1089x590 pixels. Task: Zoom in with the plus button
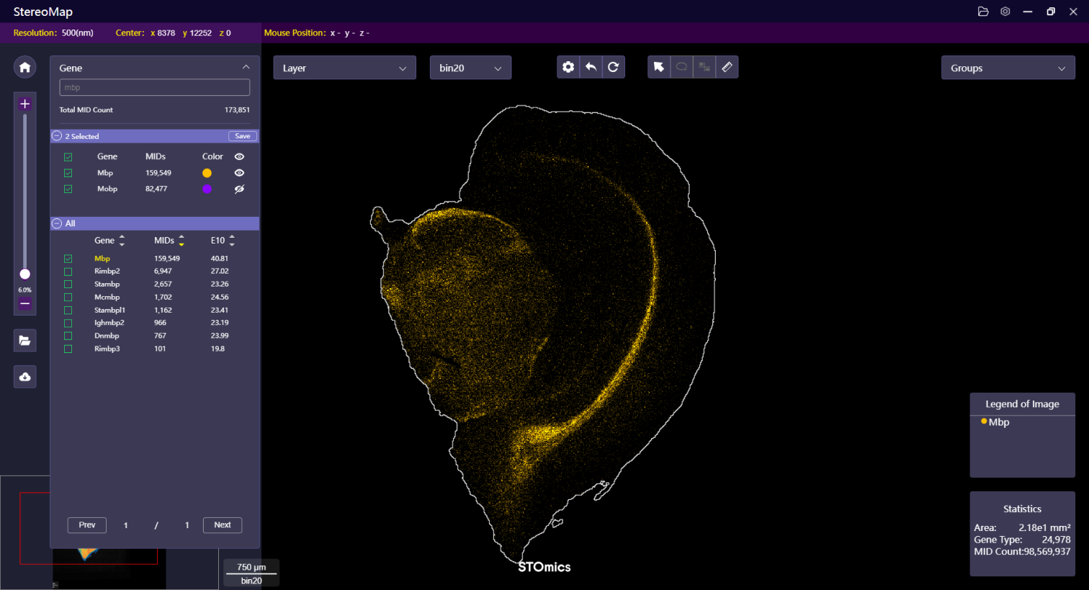[x=25, y=104]
